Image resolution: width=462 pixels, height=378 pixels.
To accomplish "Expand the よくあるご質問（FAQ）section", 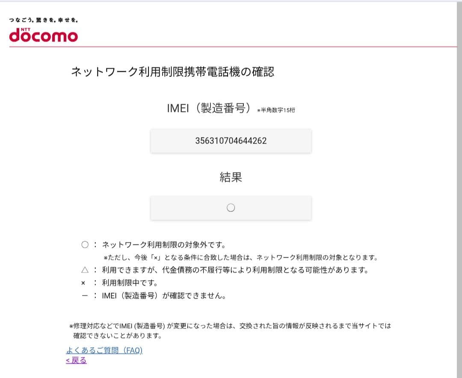I will pos(104,350).
